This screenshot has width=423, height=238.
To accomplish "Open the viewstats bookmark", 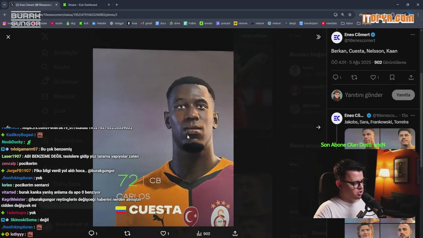I will (x=329, y=23).
